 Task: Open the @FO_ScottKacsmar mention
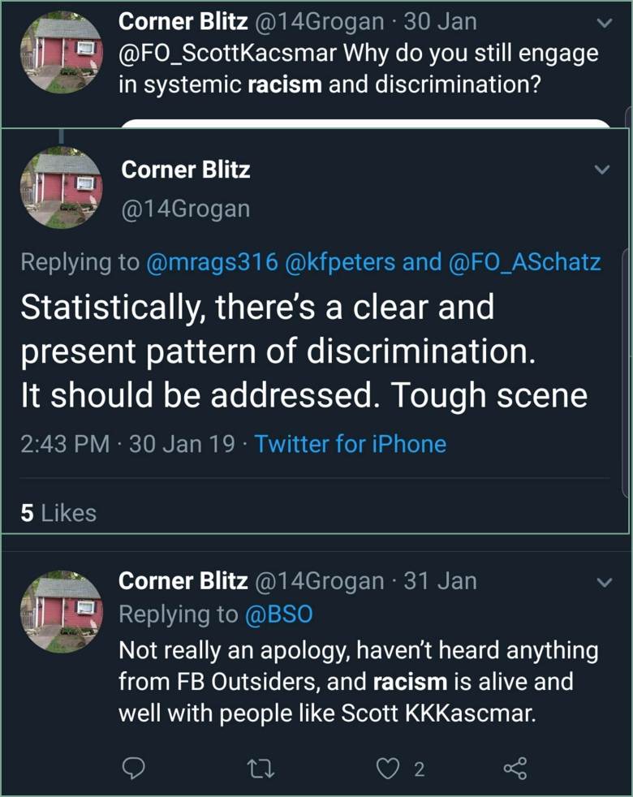click(226, 54)
